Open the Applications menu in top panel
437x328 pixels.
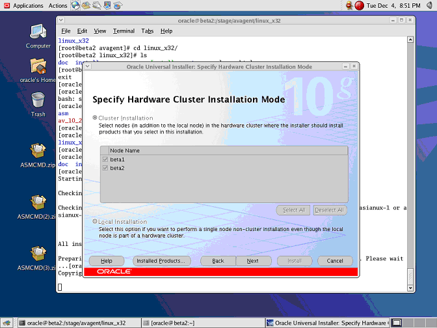23,6
